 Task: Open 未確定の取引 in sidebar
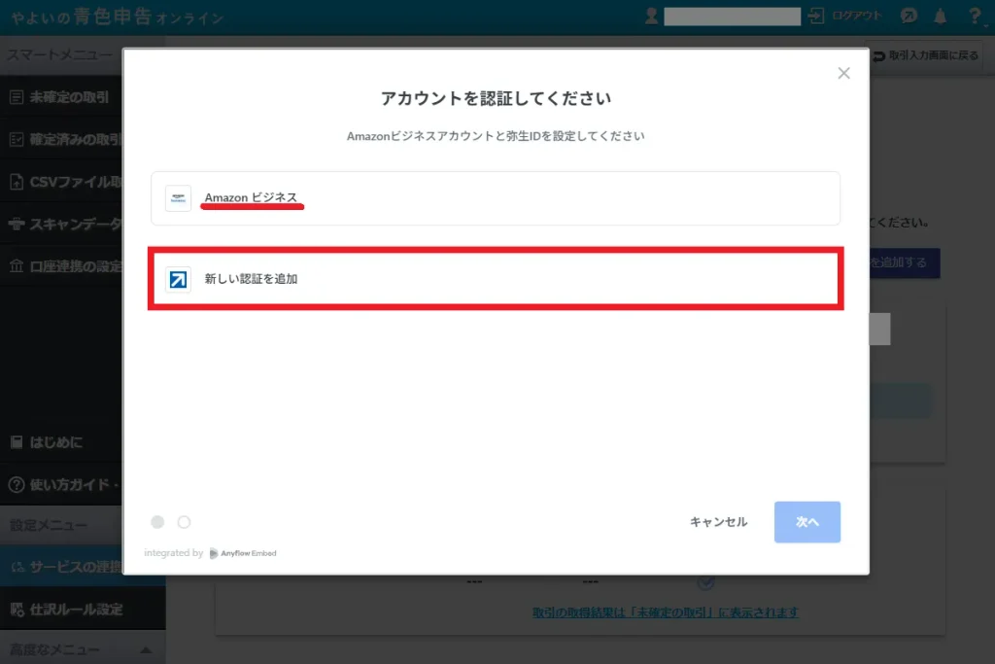click(x=61, y=97)
